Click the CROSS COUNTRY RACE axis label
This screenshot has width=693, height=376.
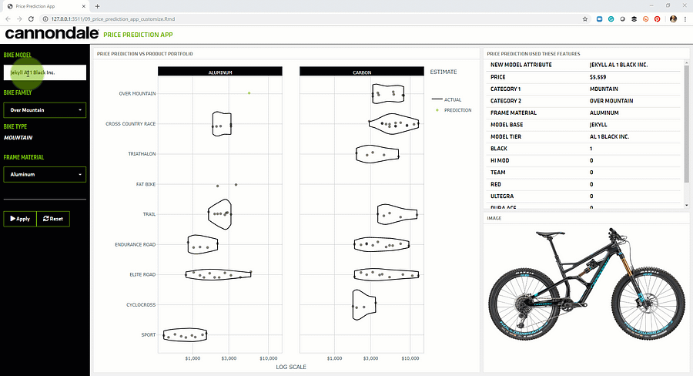(130, 124)
